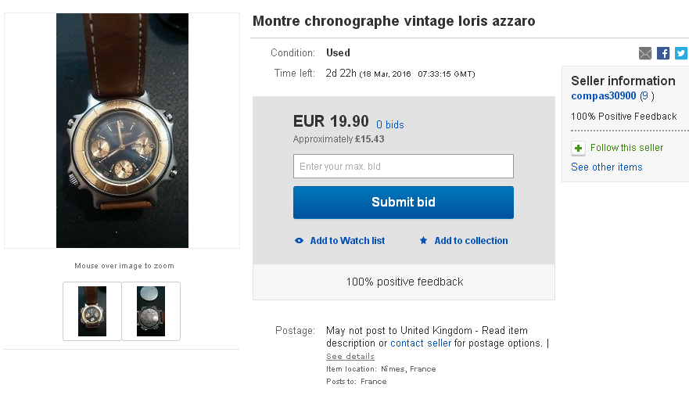Share listing via email icon
The image size is (689, 395).
tap(645, 53)
